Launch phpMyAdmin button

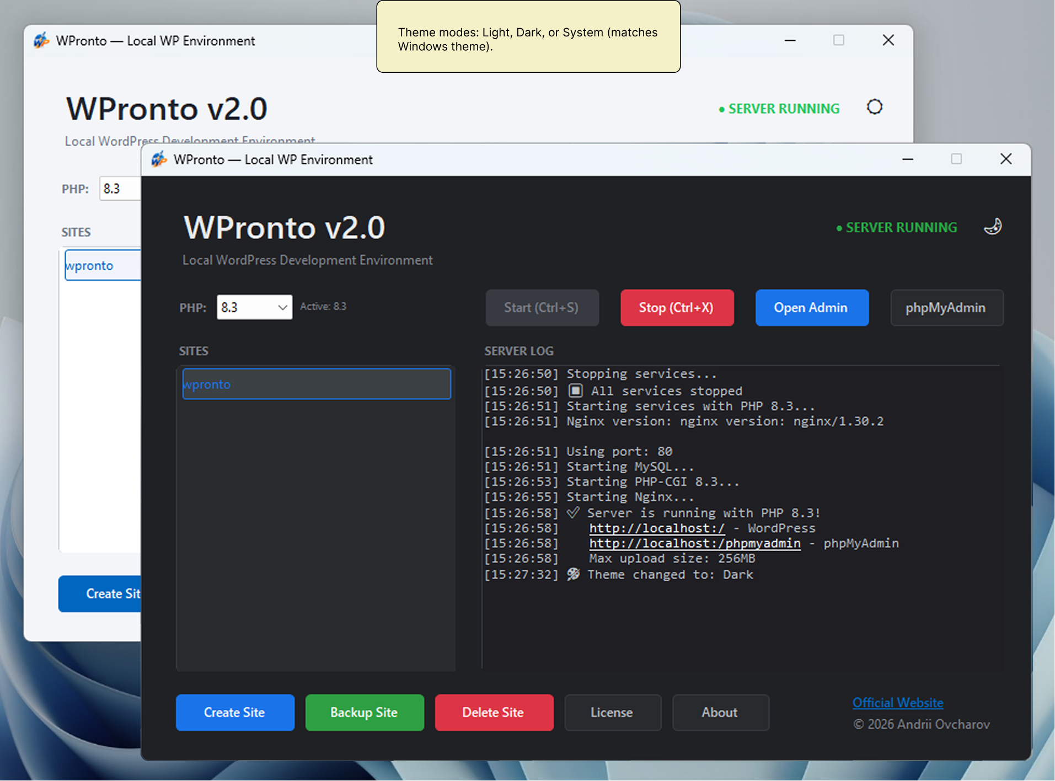(x=946, y=308)
